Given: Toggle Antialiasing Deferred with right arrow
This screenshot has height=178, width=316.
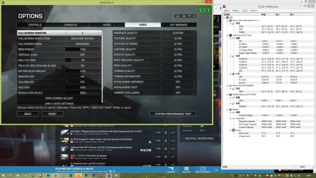Looking at the screenshot, I should [x=194, y=82].
